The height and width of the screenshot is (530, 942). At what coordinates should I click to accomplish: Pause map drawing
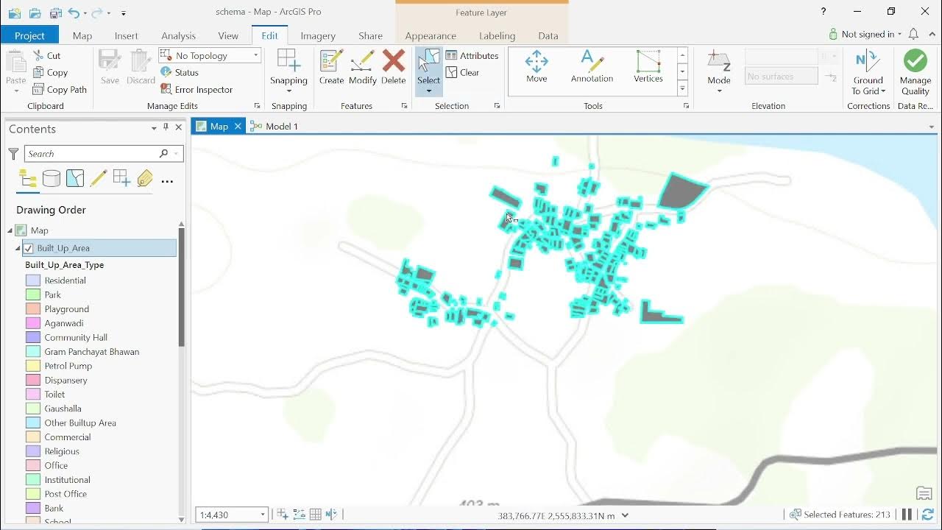[907, 515]
